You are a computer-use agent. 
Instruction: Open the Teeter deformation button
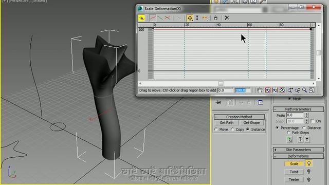point(294,179)
